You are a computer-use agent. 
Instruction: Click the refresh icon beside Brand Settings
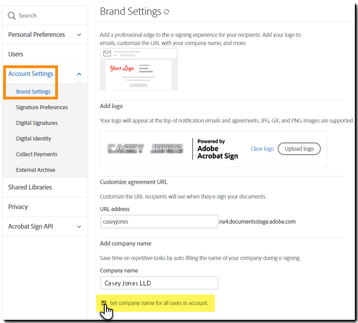click(166, 12)
